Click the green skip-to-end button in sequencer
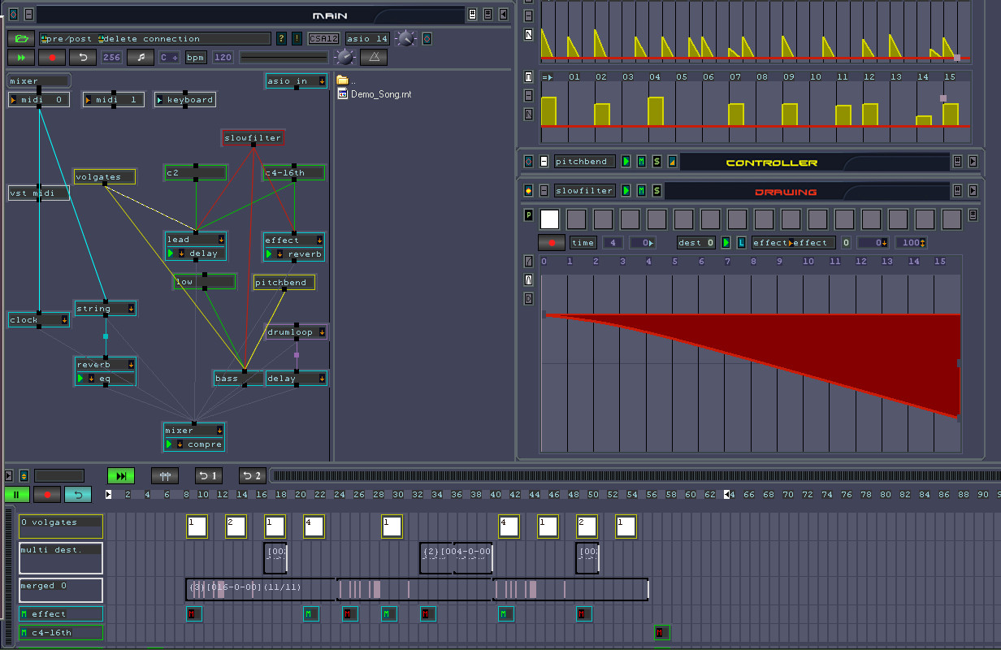This screenshot has height=650, width=1001. [121, 476]
